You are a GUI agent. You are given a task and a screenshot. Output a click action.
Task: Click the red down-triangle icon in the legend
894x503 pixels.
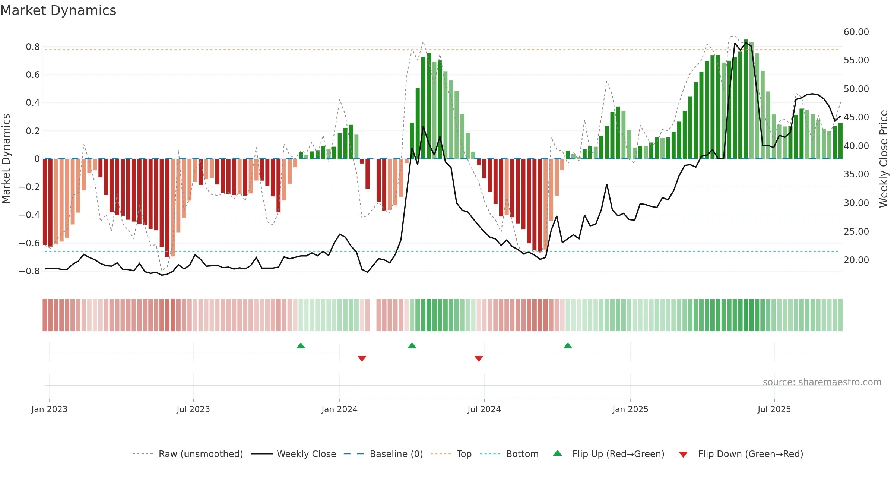point(683,455)
